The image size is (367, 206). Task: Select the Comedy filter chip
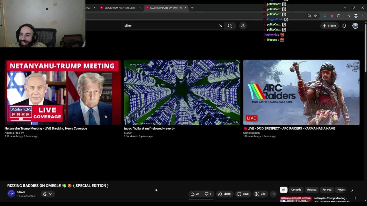tap(296, 190)
